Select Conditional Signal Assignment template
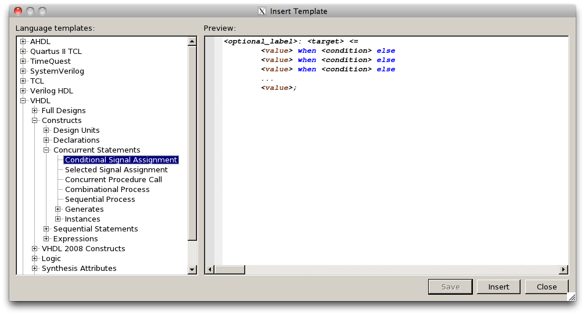Image resolution: width=585 pixels, height=315 pixels. (121, 160)
